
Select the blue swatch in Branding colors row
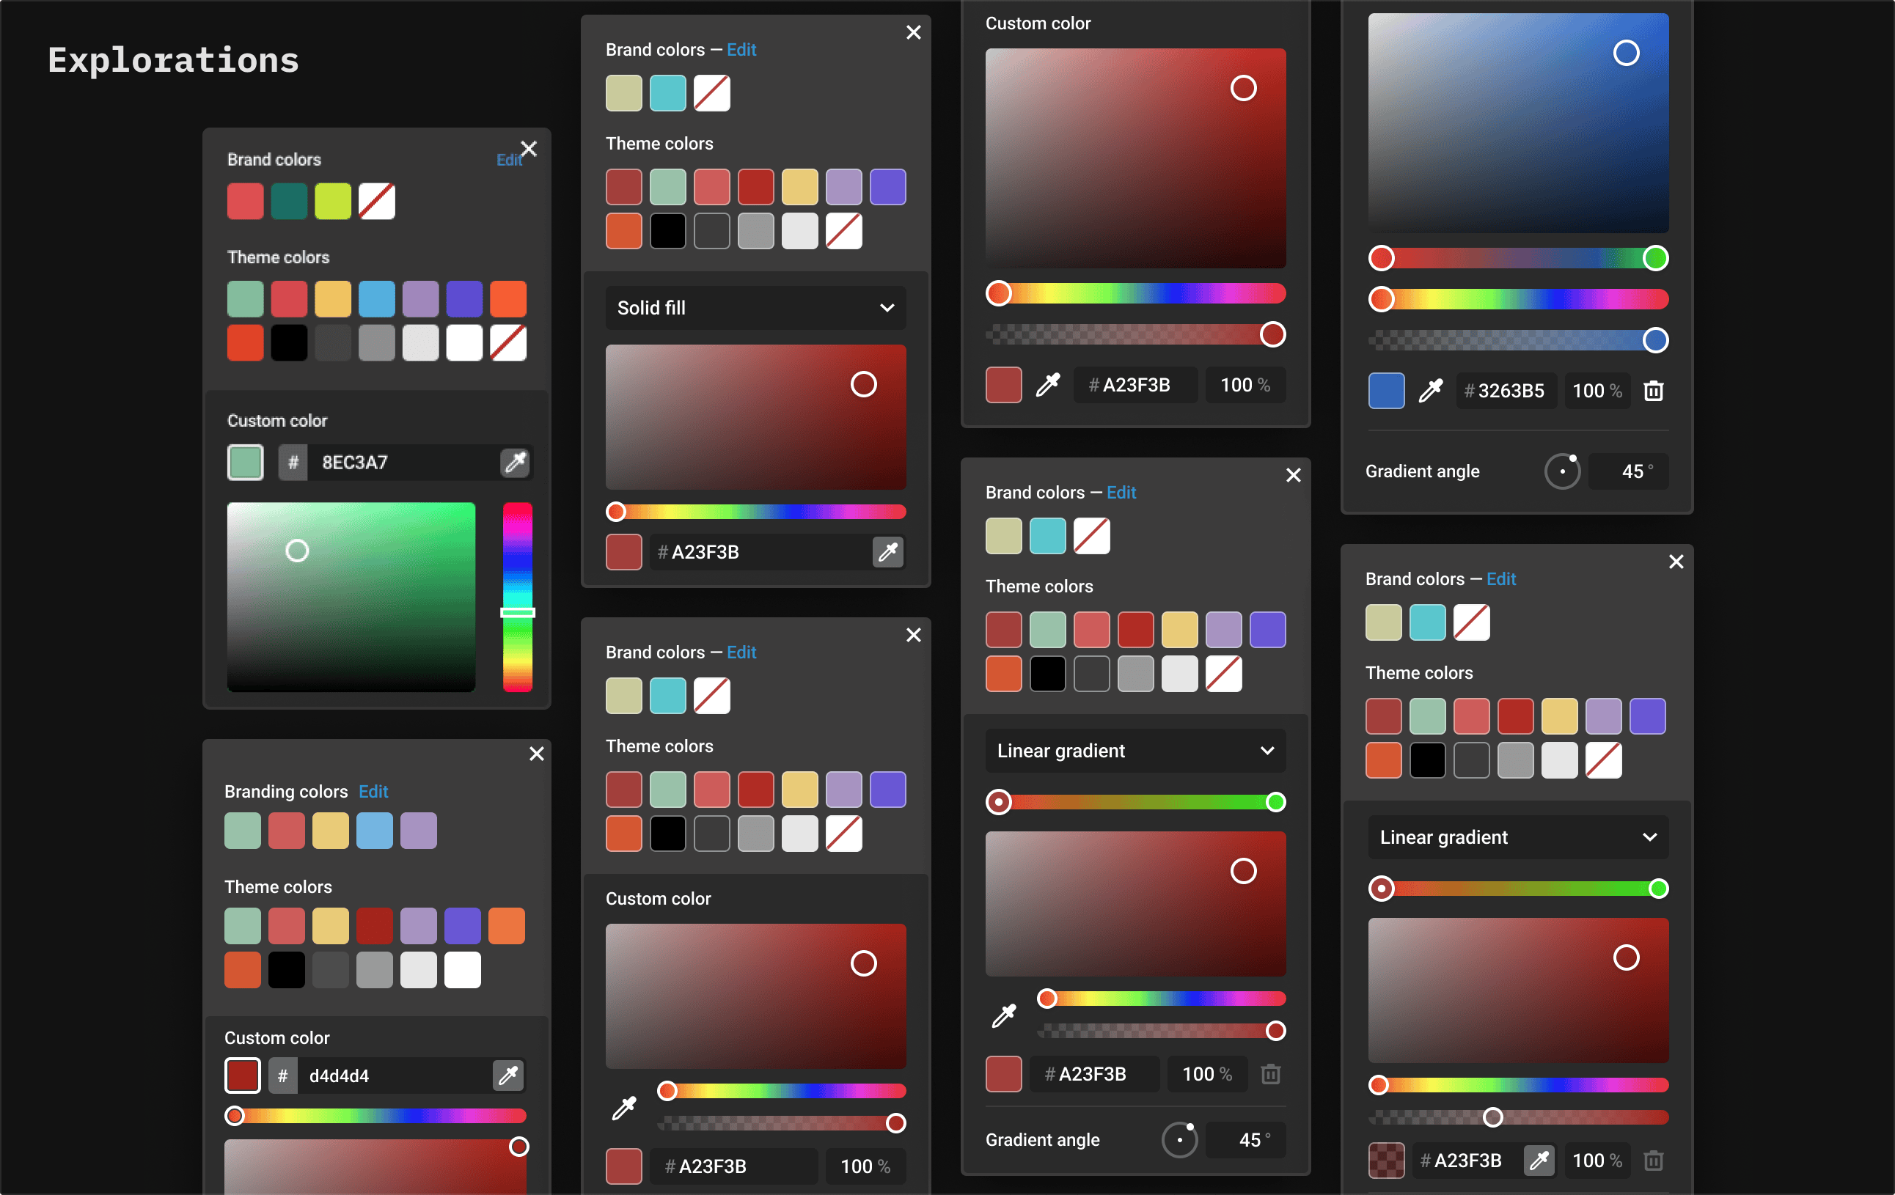[374, 831]
